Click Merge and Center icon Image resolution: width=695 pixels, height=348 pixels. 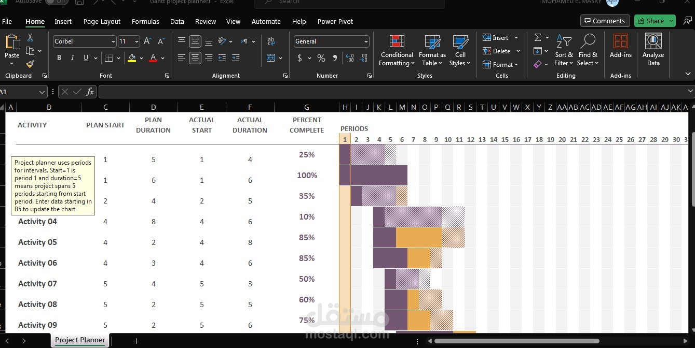point(271,58)
